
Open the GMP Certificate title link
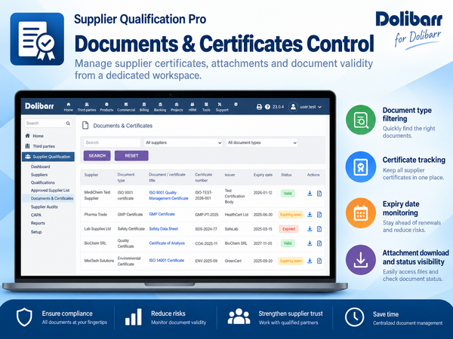point(162,214)
